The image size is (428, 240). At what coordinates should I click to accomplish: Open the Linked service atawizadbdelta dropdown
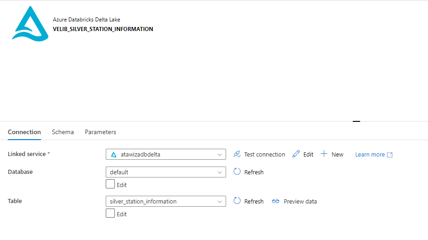[165, 154]
